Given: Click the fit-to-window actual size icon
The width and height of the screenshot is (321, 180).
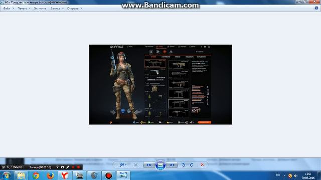Looking at the screenshot, I should coord(136,165).
